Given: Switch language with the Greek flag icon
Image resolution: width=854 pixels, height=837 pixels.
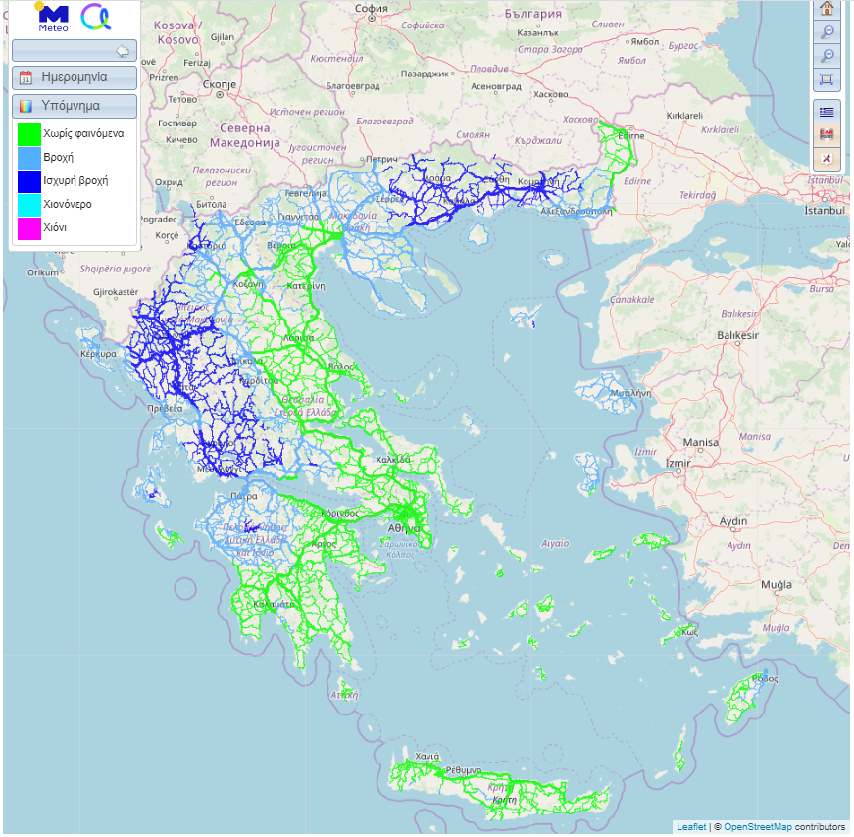Looking at the screenshot, I should point(827,111).
